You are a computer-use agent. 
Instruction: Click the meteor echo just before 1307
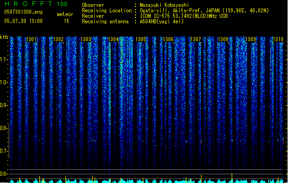[187, 141]
